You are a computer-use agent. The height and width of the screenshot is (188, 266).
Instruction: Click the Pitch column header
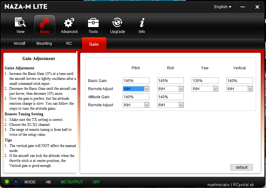(136, 68)
